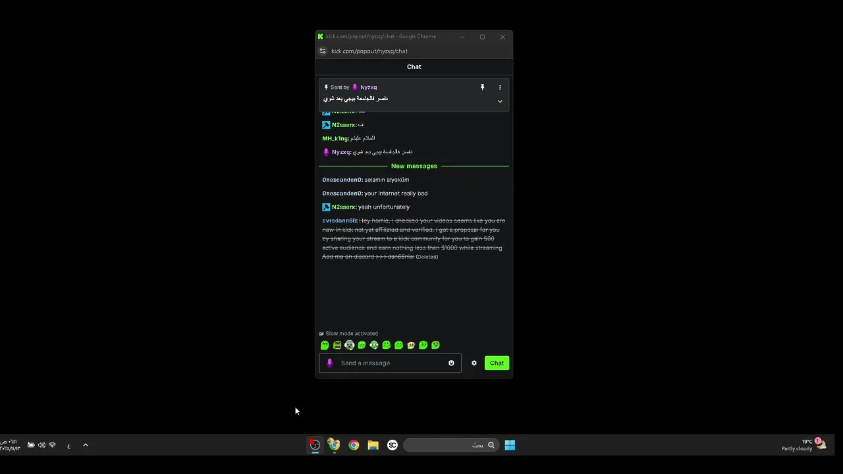Click Nyzxq username in chat feed

point(341,152)
